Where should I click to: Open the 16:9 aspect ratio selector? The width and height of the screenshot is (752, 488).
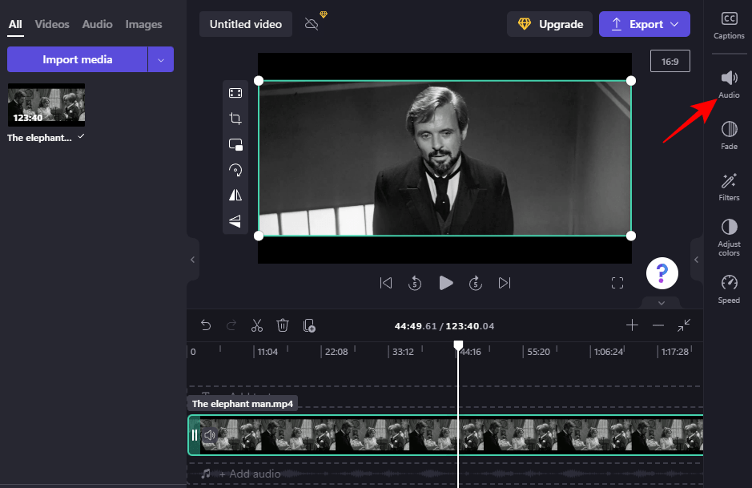[x=668, y=60]
